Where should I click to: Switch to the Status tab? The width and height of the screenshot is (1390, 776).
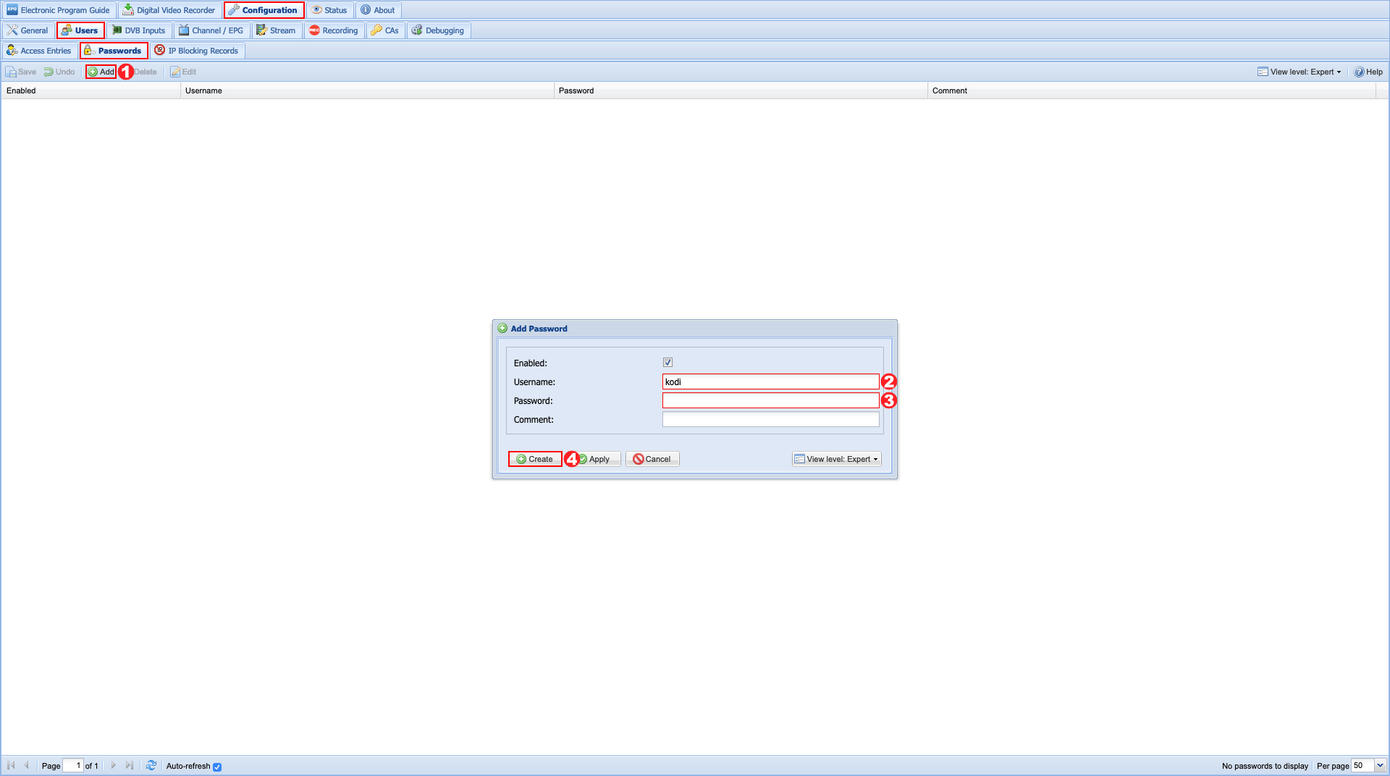(329, 10)
